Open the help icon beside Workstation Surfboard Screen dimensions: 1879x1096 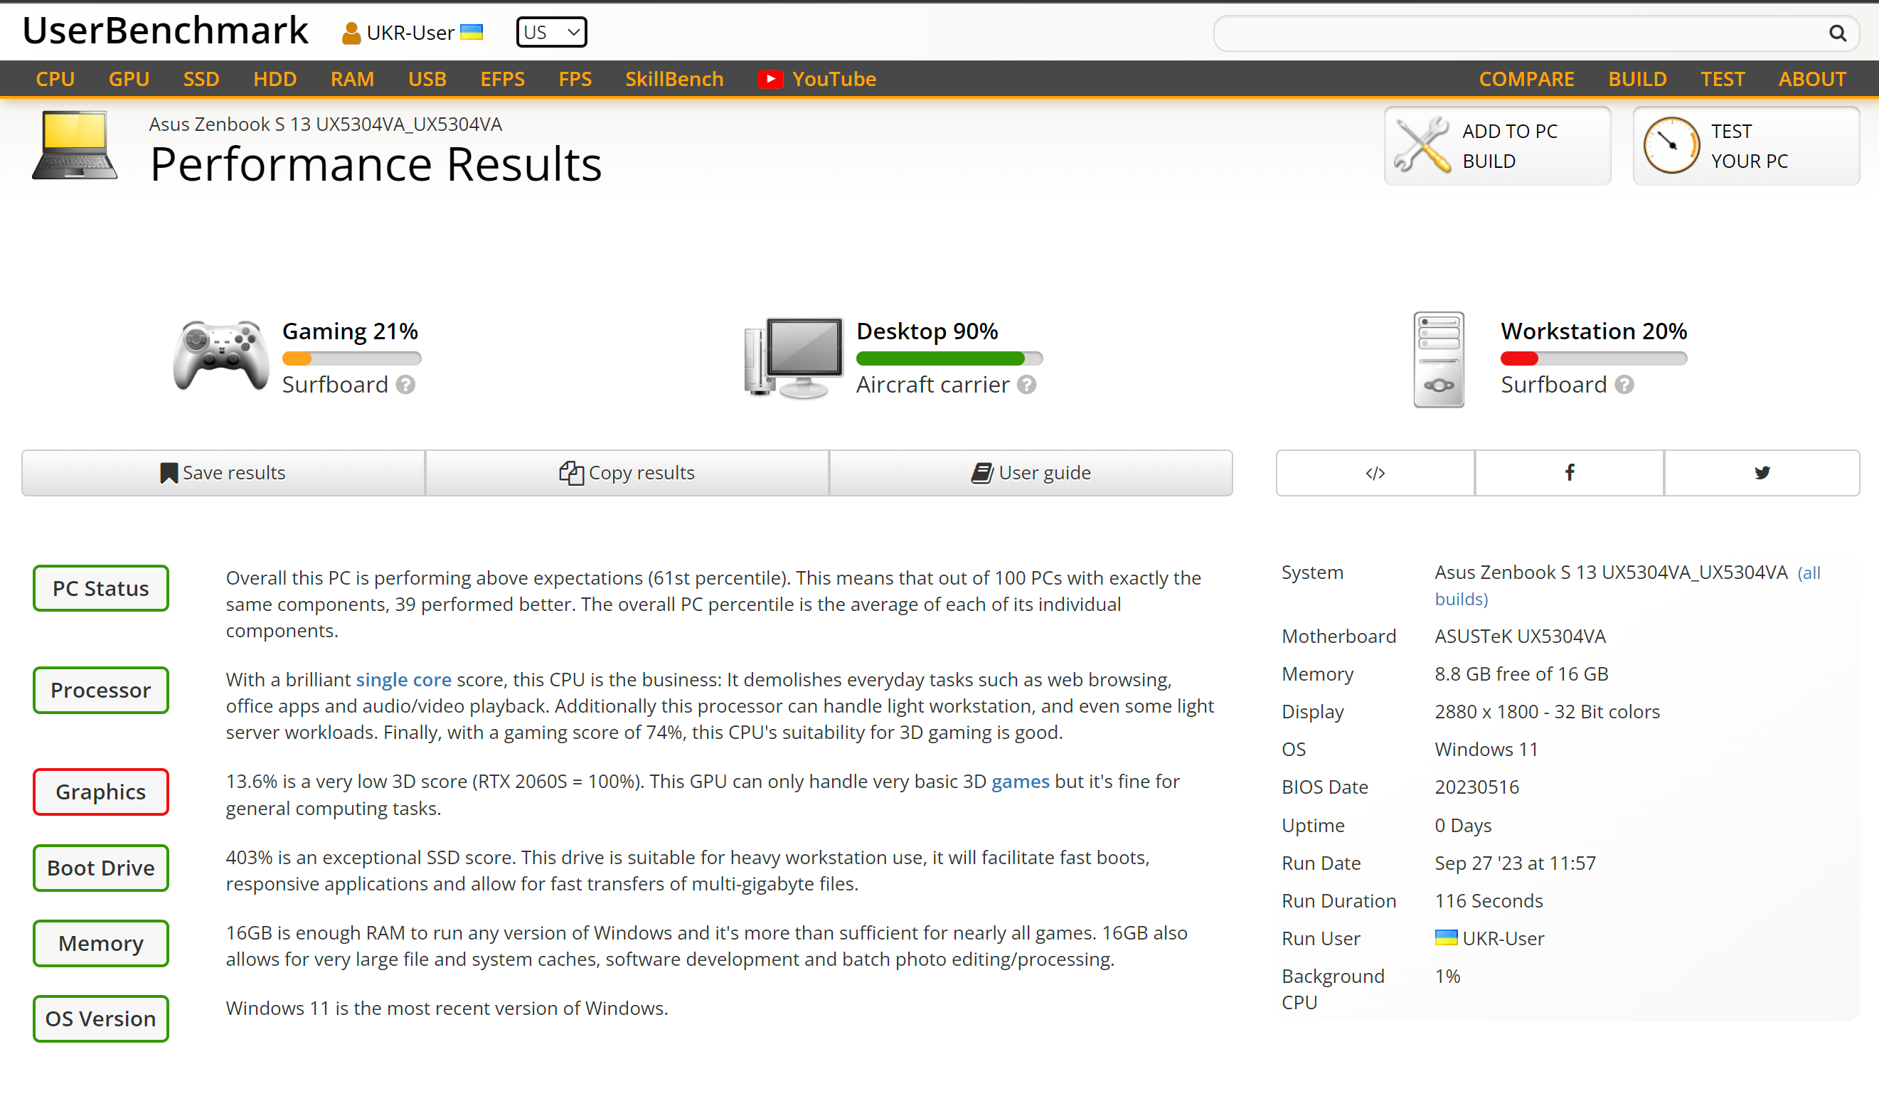pos(1624,385)
